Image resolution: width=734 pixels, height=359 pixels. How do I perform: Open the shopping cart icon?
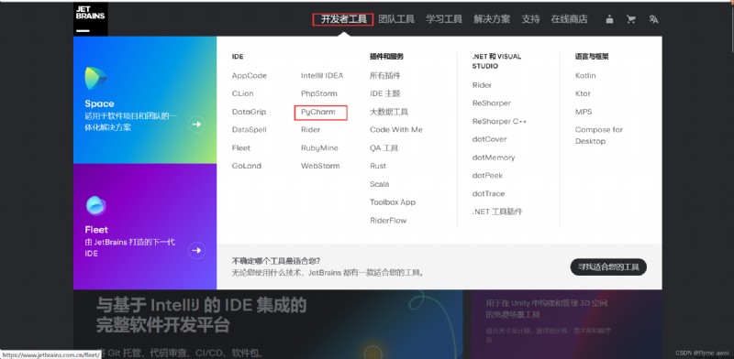631,19
